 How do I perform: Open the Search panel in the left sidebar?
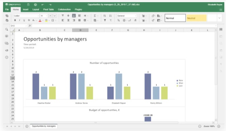pyautogui.click(x=6, y=29)
